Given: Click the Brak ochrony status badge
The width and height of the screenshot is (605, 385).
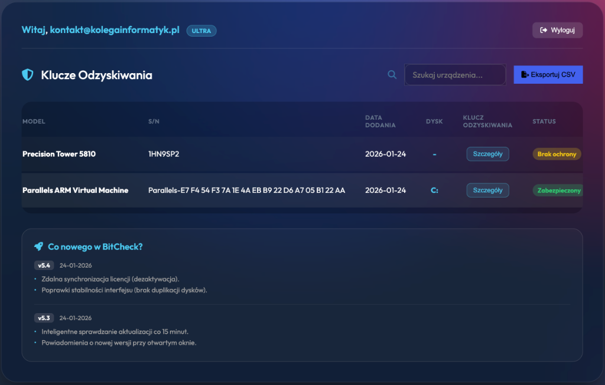Looking at the screenshot, I should (x=557, y=154).
